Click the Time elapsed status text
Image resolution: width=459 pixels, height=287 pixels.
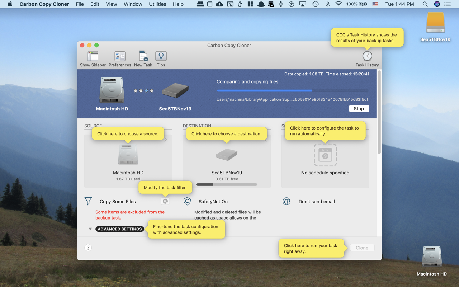tap(347, 74)
